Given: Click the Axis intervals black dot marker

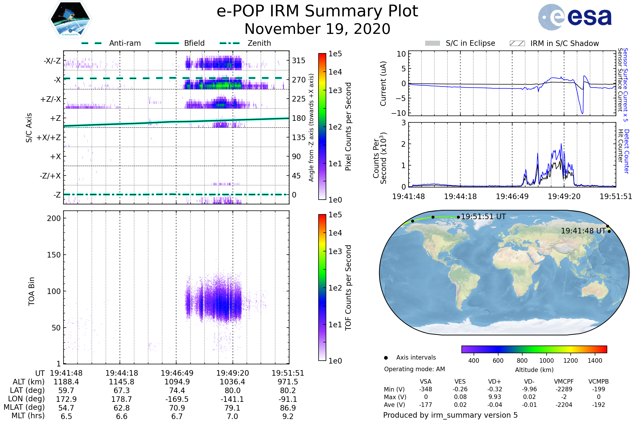Looking at the screenshot, I should tap(386, 358).
